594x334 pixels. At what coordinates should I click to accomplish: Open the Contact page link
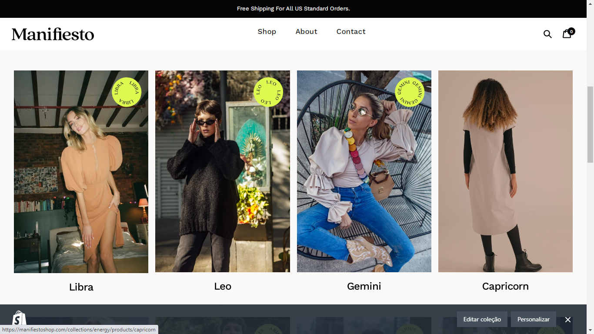coord(351,31)
